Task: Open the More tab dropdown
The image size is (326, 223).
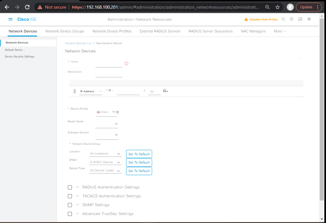Action: pos(280,31)
